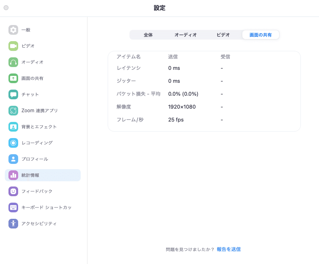Click the 受信 column header

click(x=225, y=57)
